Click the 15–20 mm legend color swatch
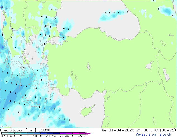The width and height of the screenshot is (177, 137). click(43, 133)
